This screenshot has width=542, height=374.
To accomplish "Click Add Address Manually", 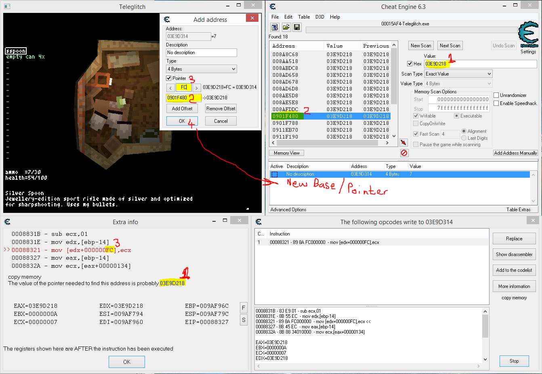I will tap(516, 153).
